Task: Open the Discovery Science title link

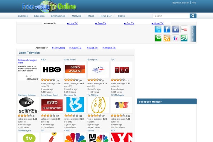Action: tap(27, 95)
